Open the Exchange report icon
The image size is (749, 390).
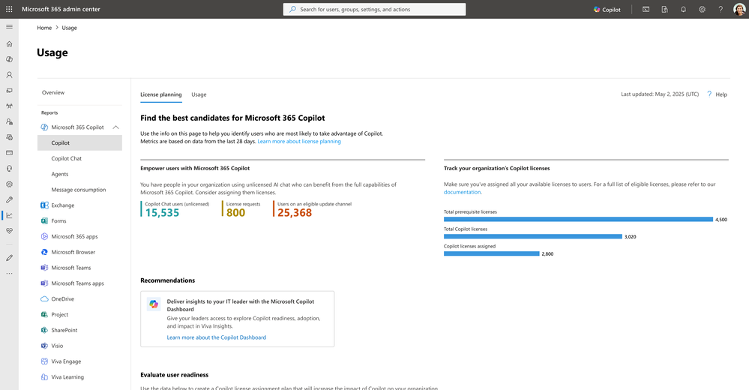pos(45,205)
